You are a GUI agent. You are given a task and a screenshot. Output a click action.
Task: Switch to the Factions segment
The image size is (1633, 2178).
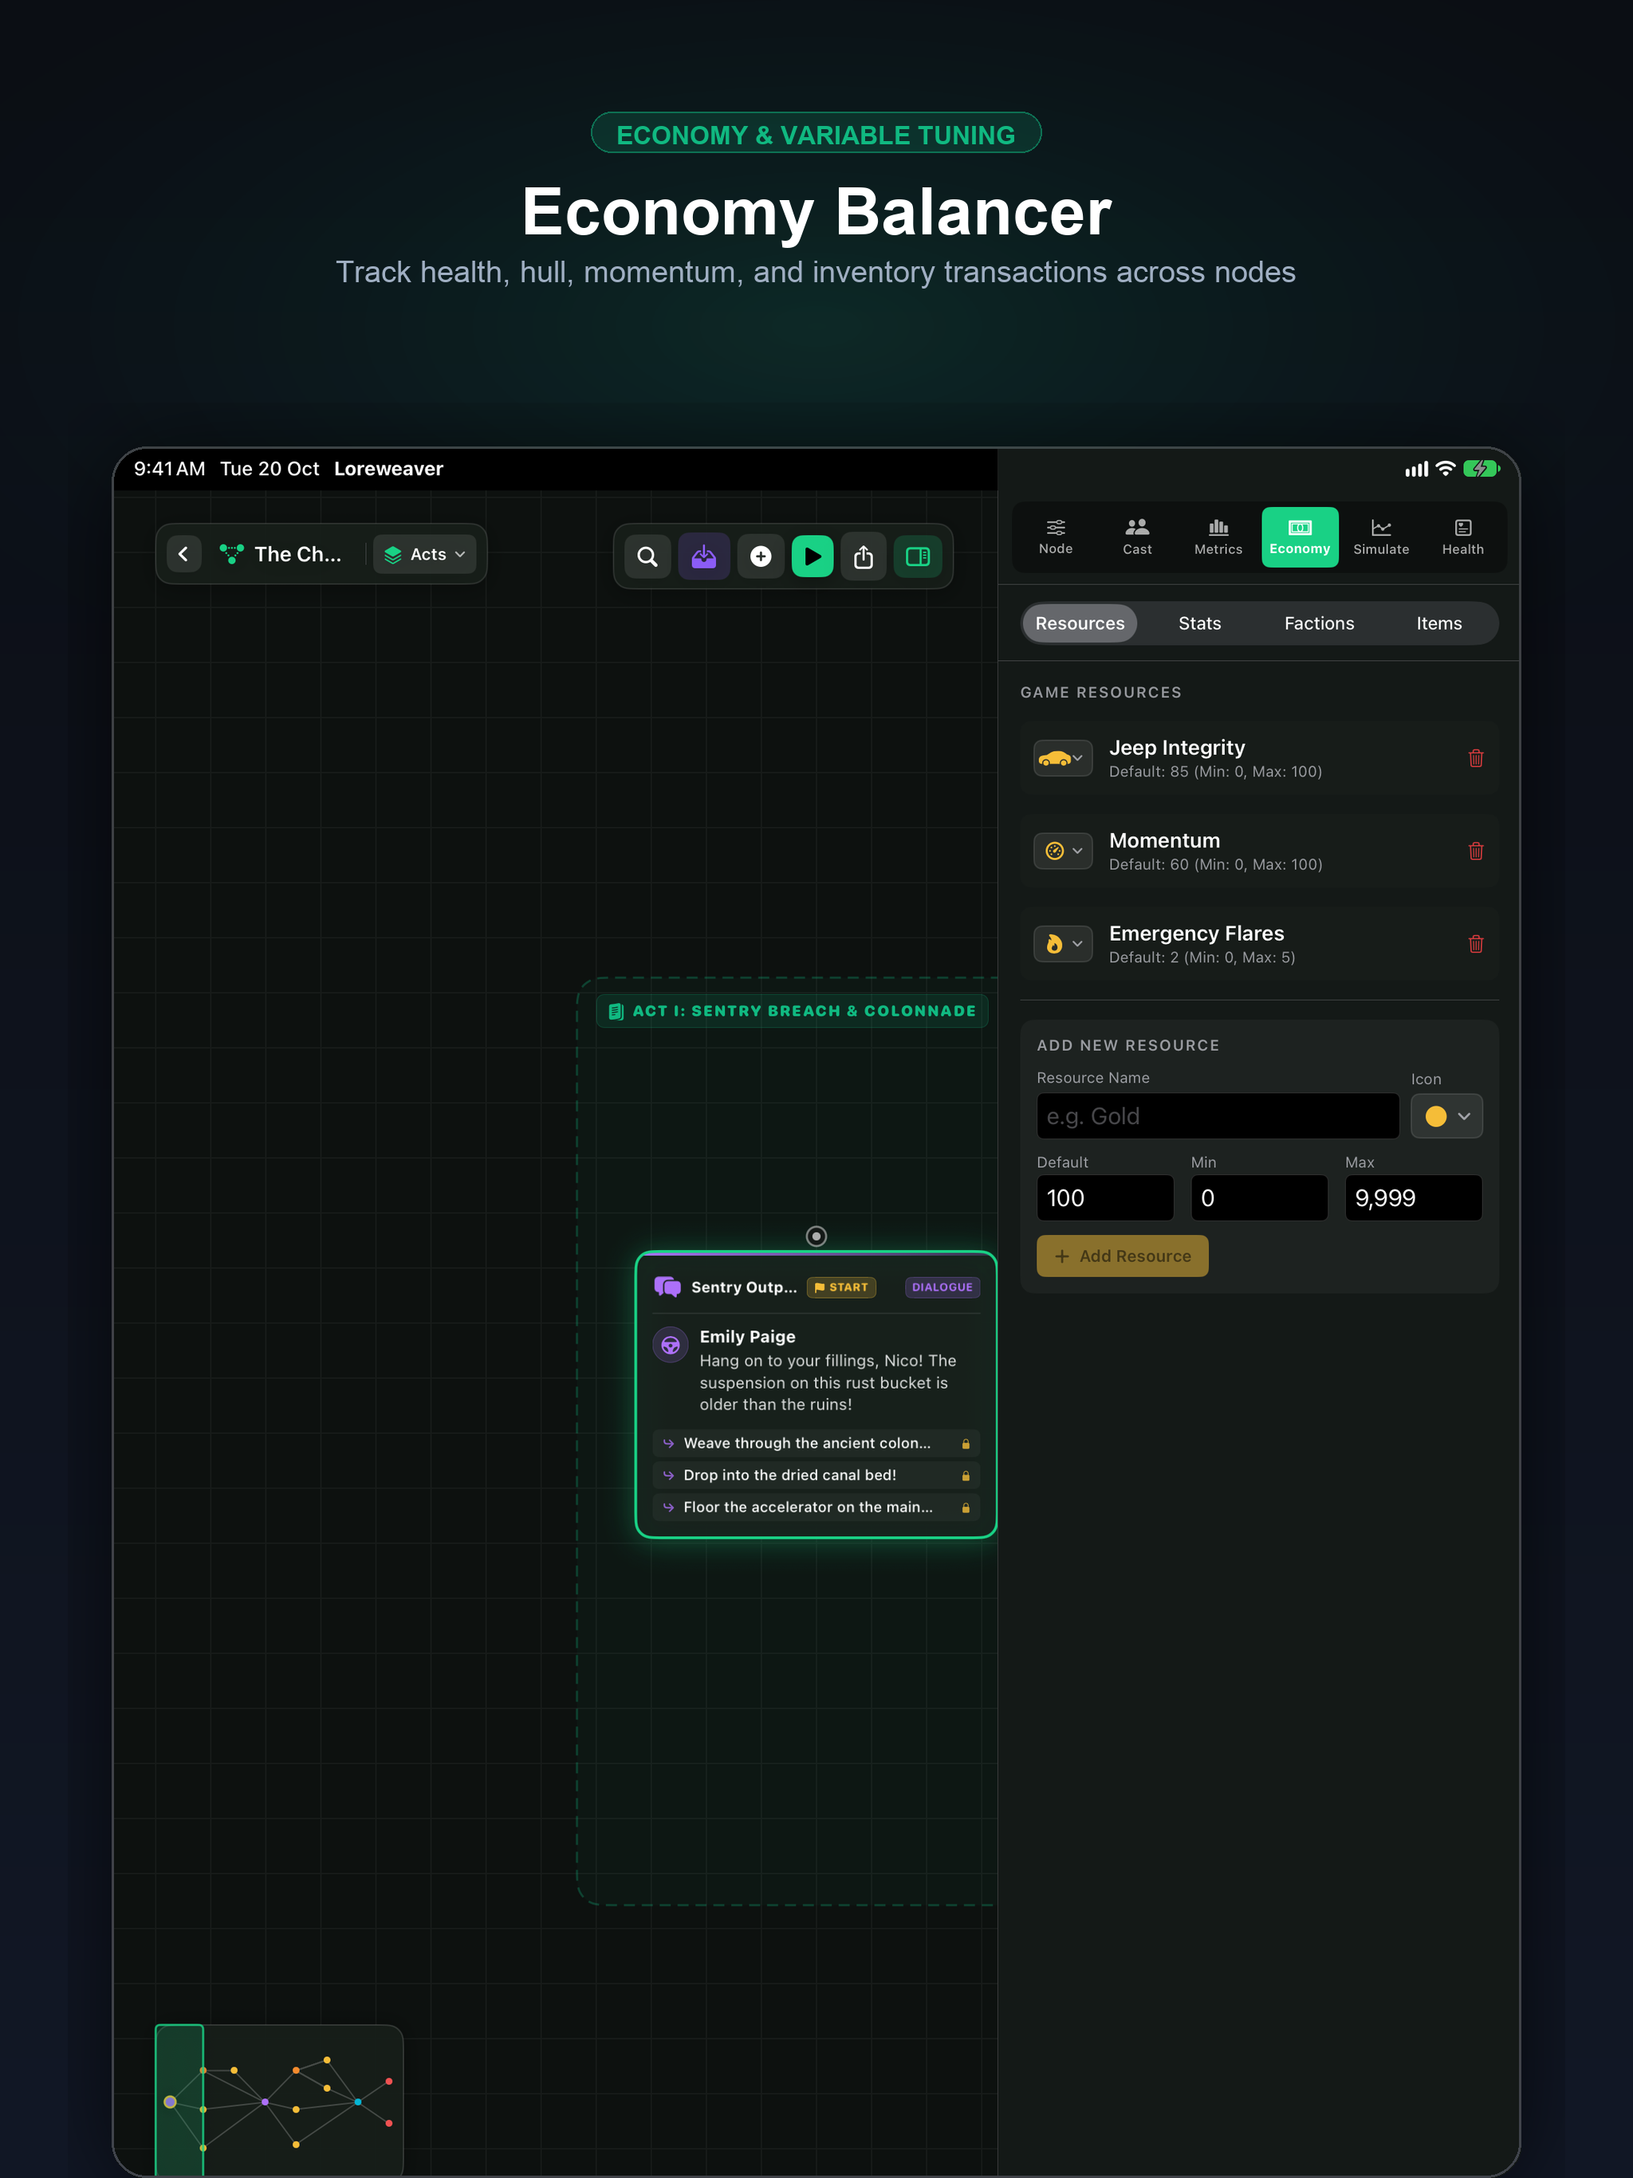(x=1319, y=623)
